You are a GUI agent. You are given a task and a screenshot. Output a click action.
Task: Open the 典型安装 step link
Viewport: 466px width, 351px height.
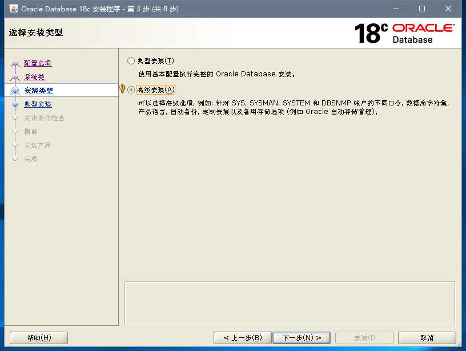pyautogui.click(x=38, y=104)
